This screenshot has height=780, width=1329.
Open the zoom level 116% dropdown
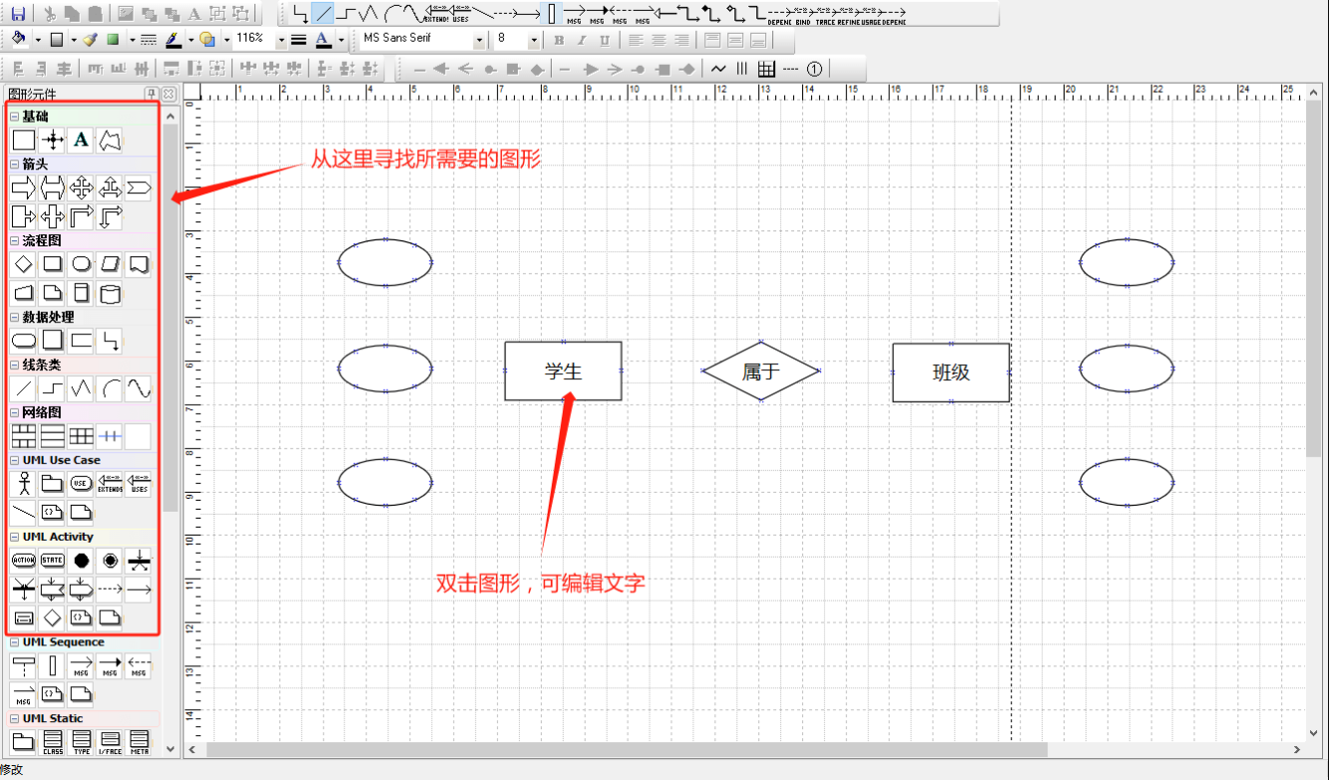point(282,39)
